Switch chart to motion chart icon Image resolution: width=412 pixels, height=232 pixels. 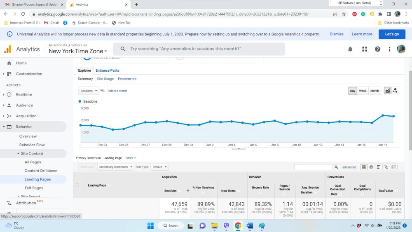[395, 91]
